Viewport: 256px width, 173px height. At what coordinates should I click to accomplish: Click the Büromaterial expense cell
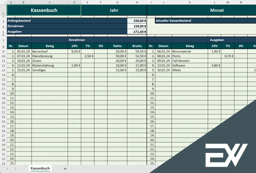click(190, 52)
